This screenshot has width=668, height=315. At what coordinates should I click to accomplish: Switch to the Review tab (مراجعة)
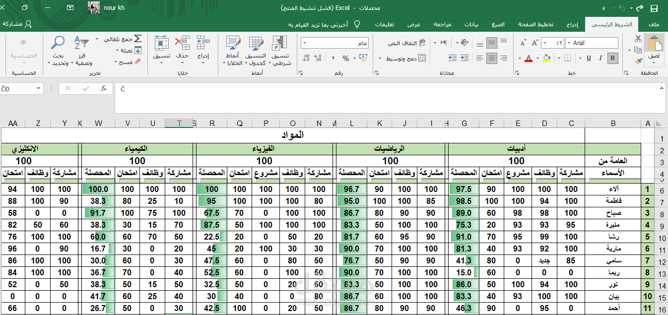click(x=442, y=24)
